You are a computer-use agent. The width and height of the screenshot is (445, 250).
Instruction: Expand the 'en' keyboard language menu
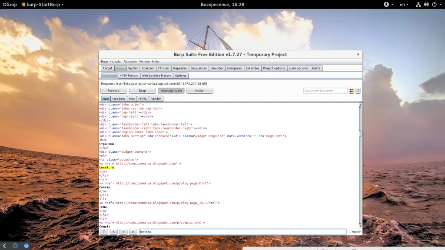coord(404,4)
